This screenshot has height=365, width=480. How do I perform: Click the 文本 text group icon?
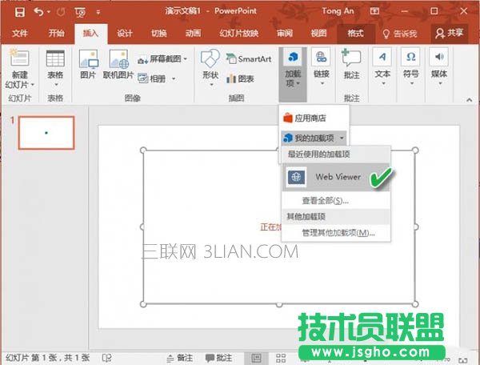click(x=382, y=57)
